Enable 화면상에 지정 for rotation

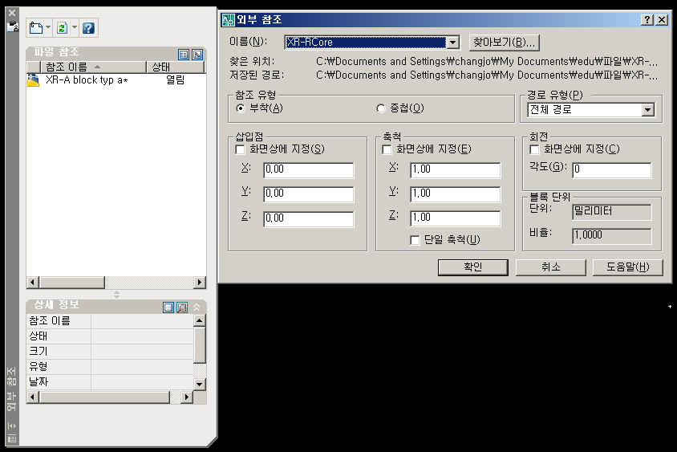point(535,149)
